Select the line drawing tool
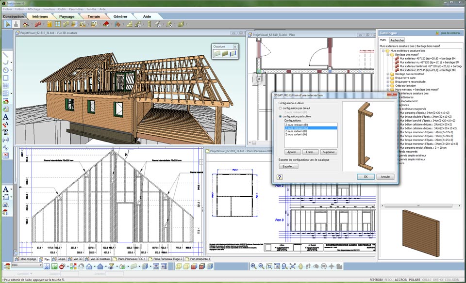 [6, 55]
